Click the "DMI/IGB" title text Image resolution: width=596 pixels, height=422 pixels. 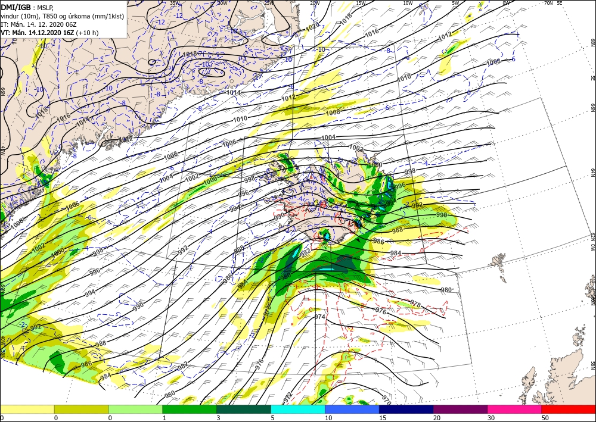[x=15, y=7]
